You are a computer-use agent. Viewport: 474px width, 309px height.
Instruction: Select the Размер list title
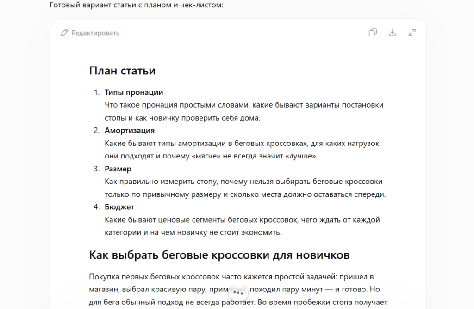pyautogui.click(x=118, y=169)
